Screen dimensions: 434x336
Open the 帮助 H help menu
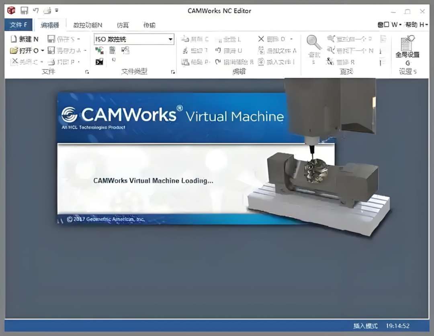coord(417,24)
